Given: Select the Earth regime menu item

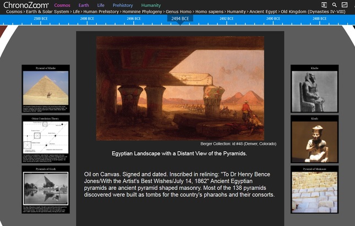Looking at the screenshot, I should pyautogui.click(x=84, y=5).
